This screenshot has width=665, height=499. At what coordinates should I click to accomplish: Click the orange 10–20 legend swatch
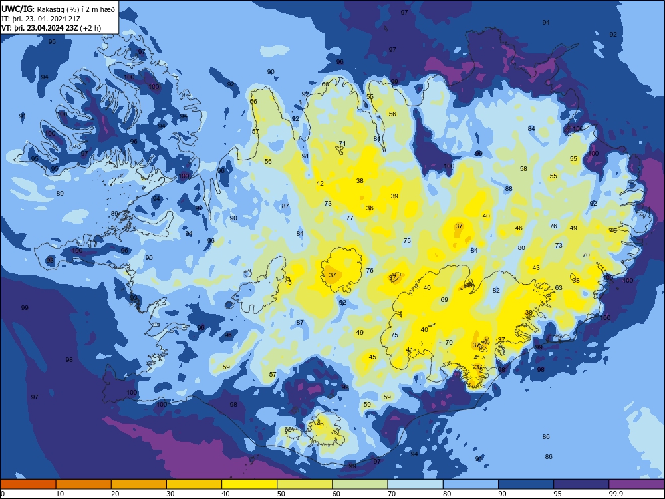(x=84, y=484)
